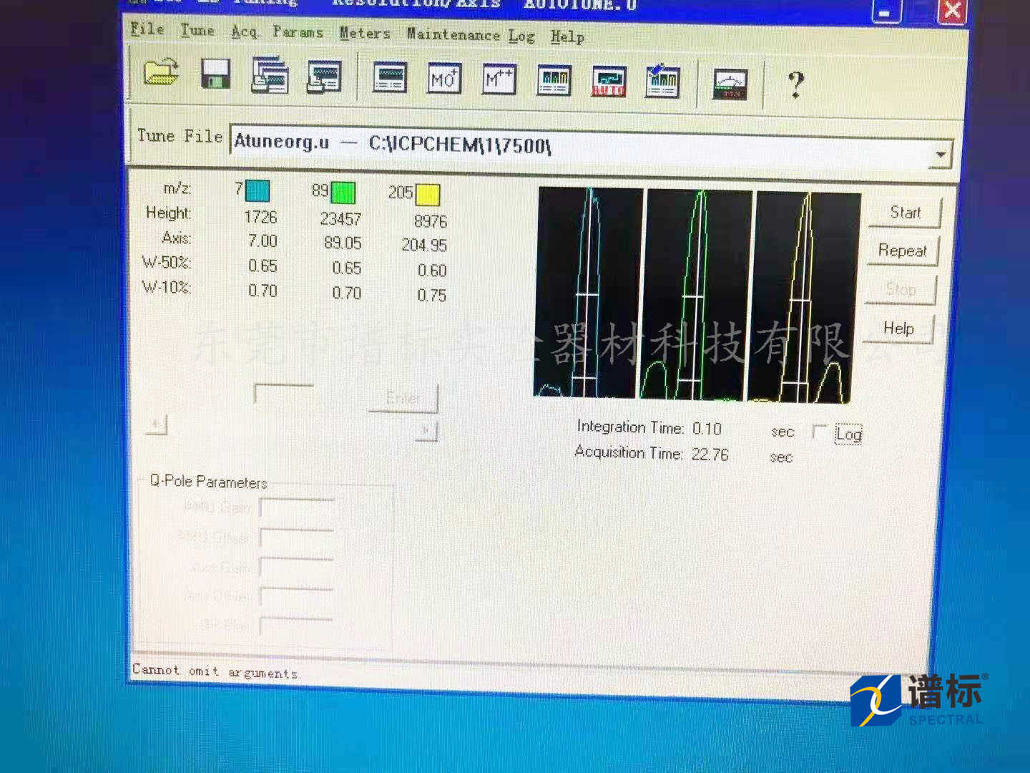Click the MO+ oxide tuning icon

coord(444,79)
